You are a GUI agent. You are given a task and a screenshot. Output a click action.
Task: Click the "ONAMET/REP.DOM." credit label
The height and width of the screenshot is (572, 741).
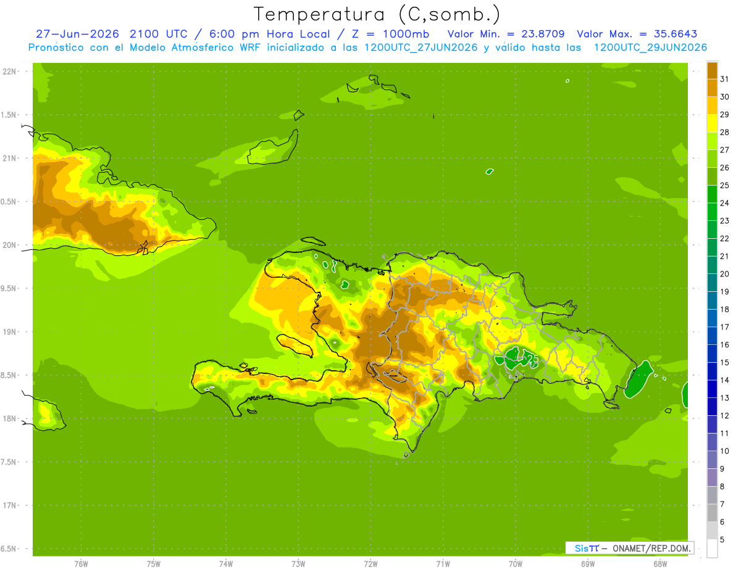651,548
